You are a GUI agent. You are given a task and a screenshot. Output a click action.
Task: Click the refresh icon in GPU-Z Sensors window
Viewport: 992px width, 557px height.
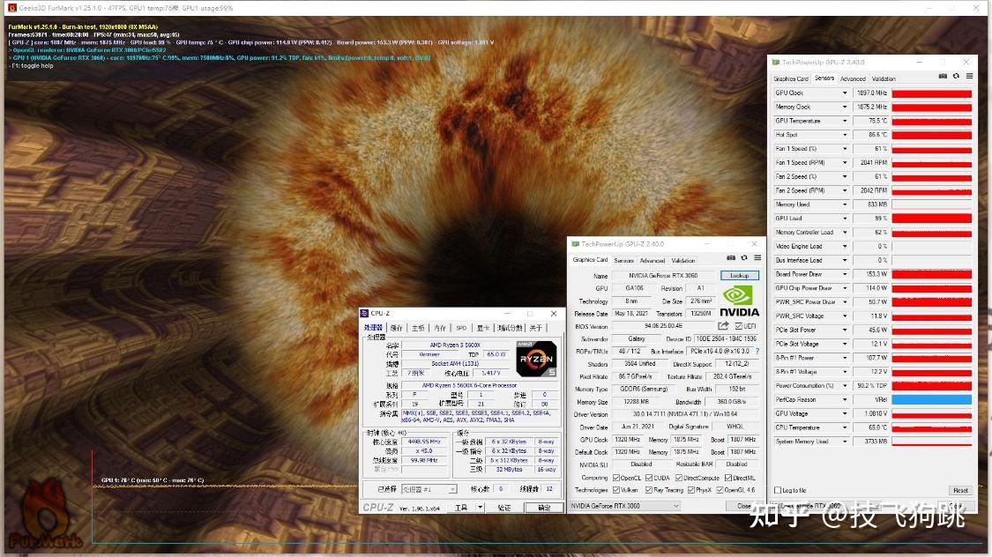[956, 76]
